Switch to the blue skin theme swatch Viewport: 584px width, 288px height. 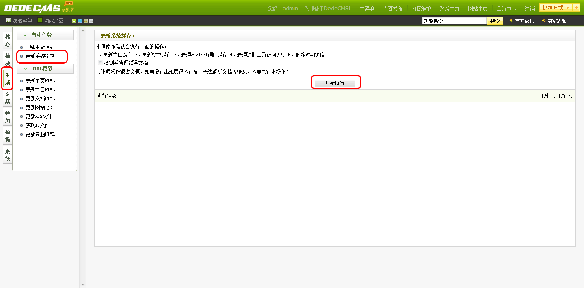click(80, 21)
